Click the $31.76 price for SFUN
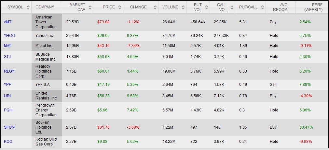Image resolution: width=329 pixels, height=150 pixels. coord(103,127)
